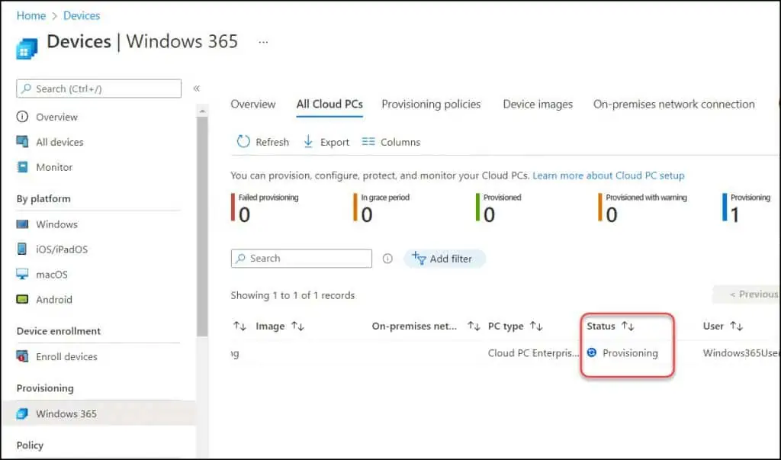This screenshot has height=460, width=781.
Task: Open the ellipsis more options menu
Action: 263,43
